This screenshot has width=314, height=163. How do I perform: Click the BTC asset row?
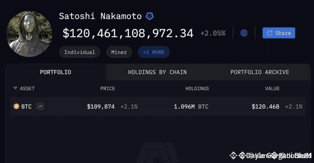click(158, 107)
